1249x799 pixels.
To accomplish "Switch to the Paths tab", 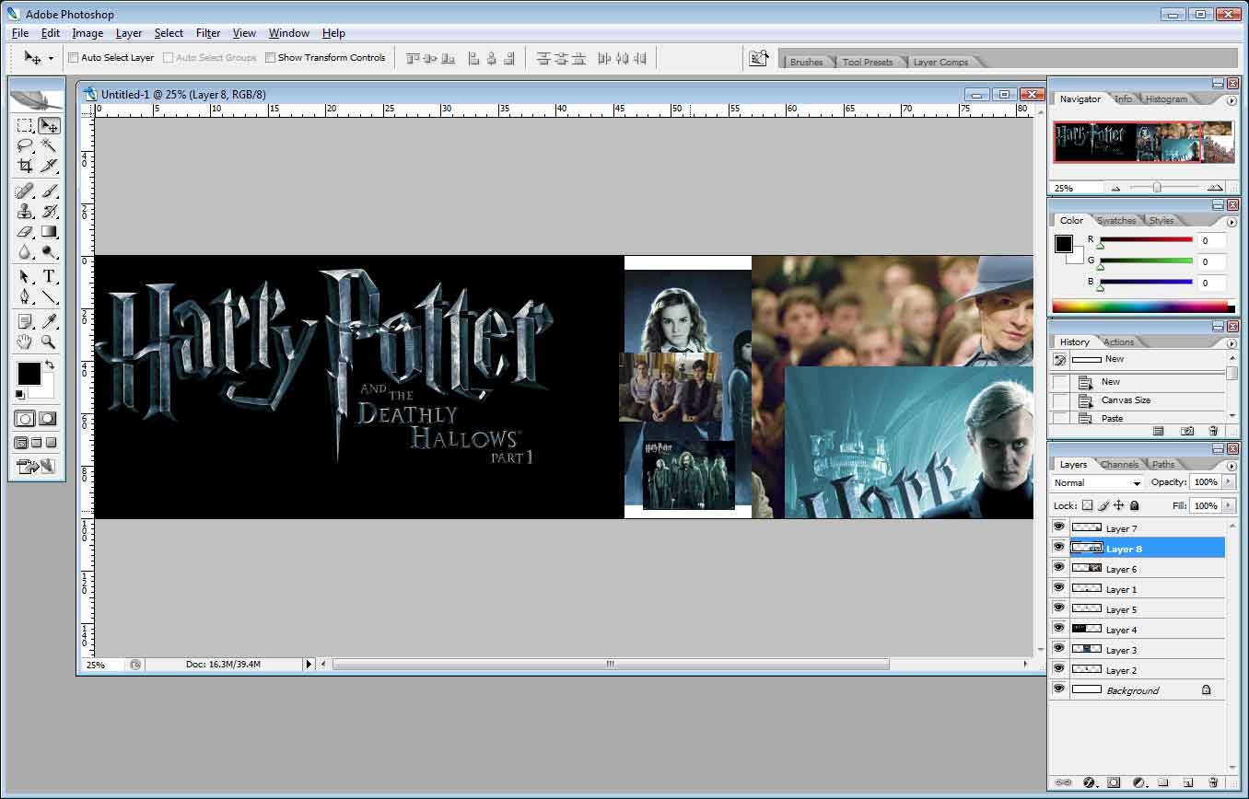I will click(x=1163, y=465).
